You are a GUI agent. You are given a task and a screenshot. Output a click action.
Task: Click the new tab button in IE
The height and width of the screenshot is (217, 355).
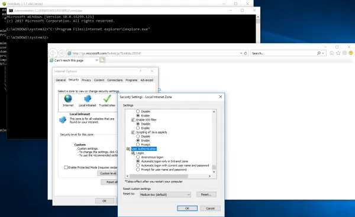click(x=102, y=60)
